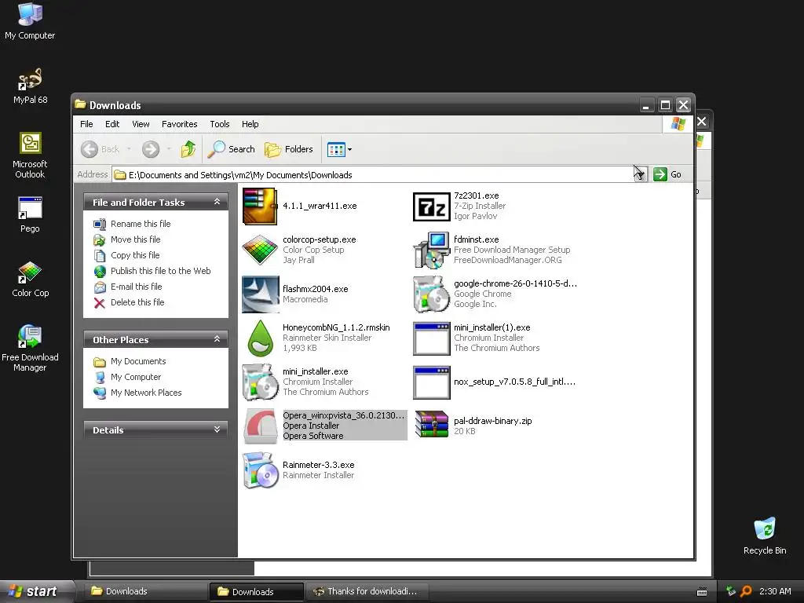This screenshot has height=603, width=804.
Task: Toggle the Folders pane button
Action: pyautogui.click(x=289, y=149)
